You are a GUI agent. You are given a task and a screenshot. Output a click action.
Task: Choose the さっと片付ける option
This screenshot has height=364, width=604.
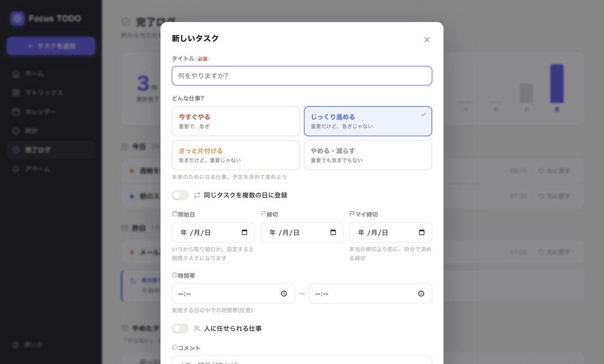tap(236, 155)
